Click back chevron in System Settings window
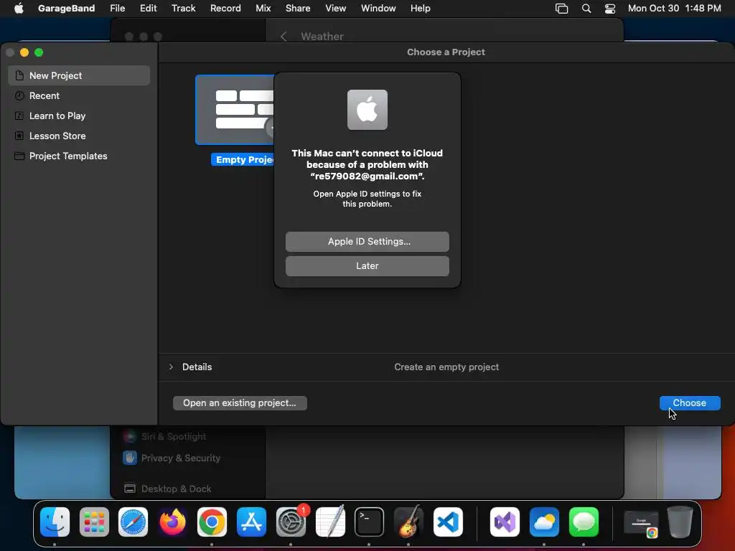Screen dimensions: 735x551 [284, 36]
